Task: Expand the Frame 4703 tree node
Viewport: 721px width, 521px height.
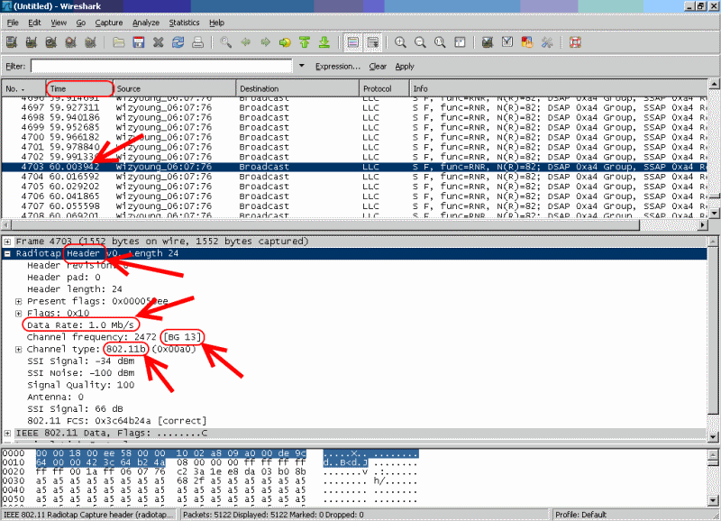Action: click(7, 242)
